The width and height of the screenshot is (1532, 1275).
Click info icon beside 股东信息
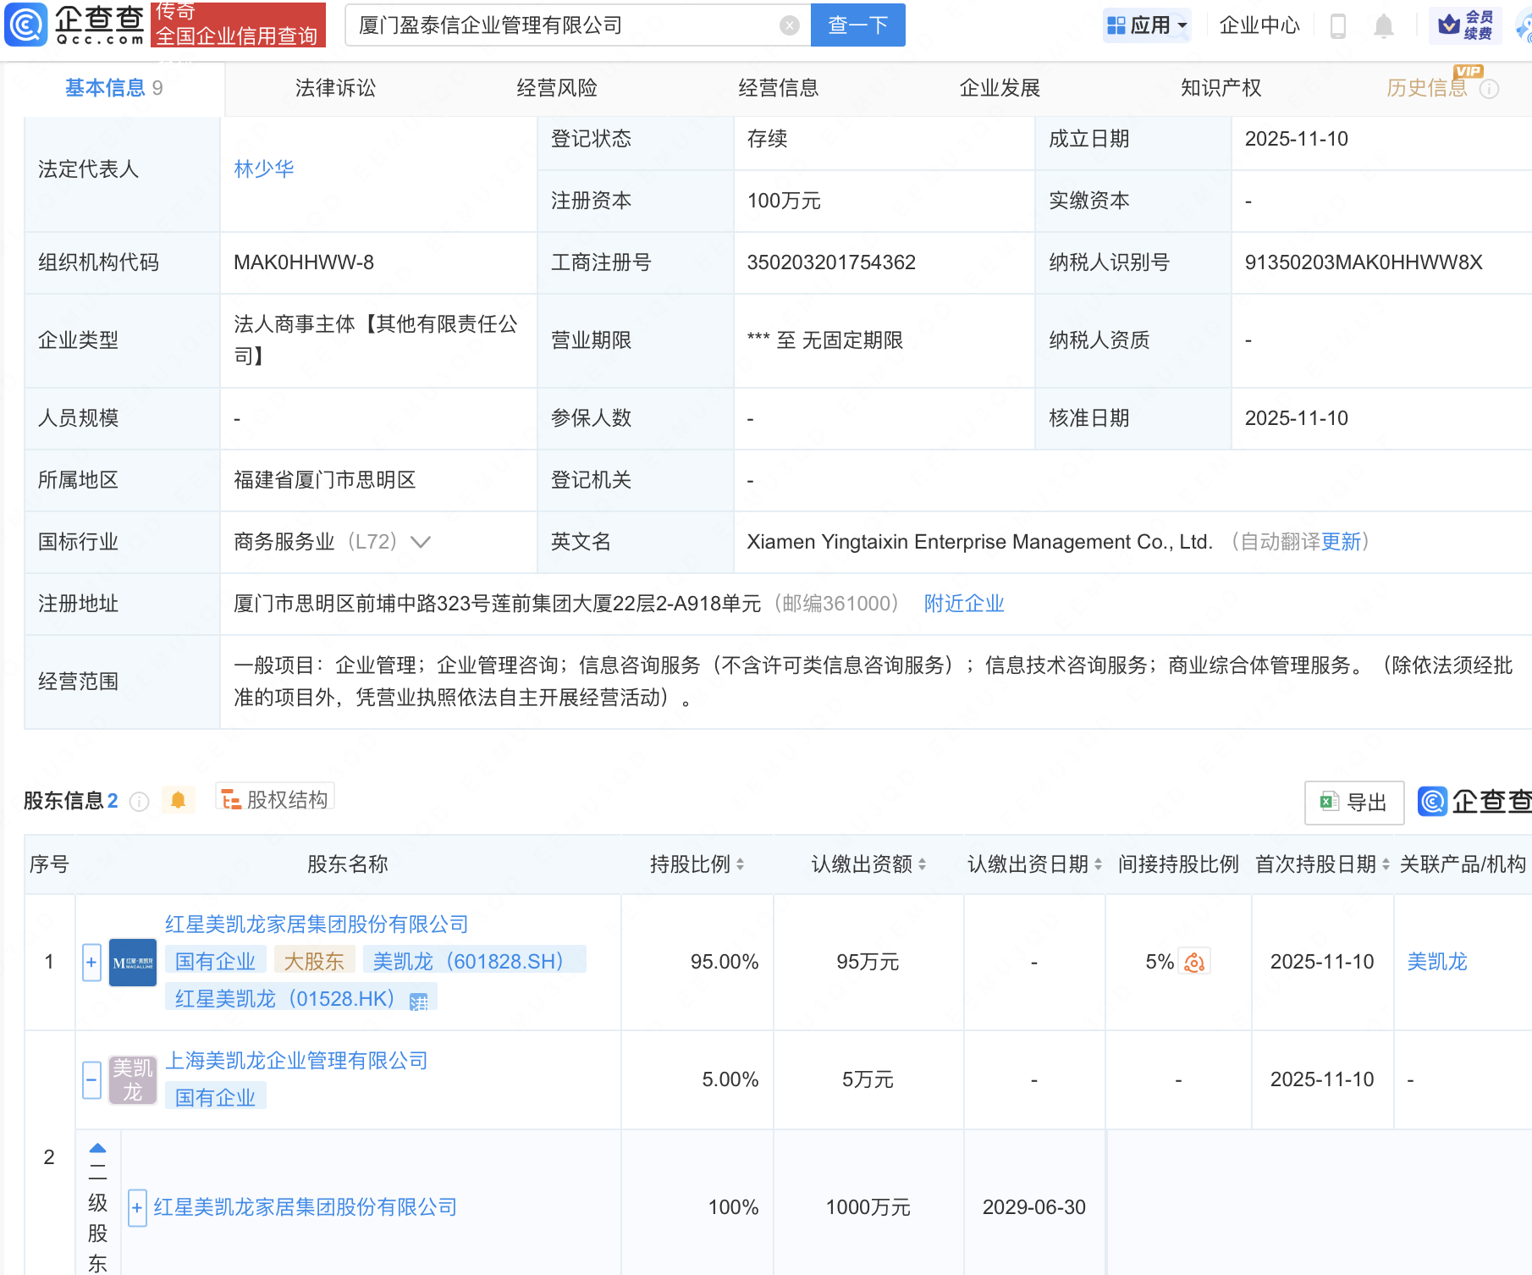(x=140, y=801)
